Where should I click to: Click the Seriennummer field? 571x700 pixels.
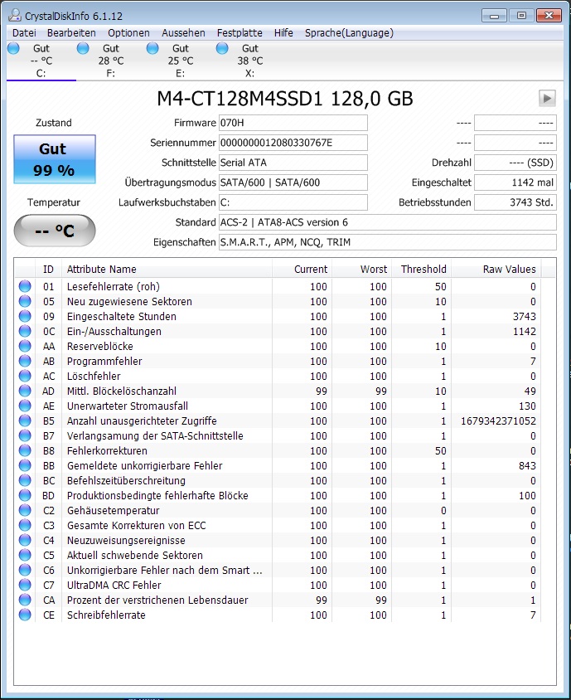(293, 143)
